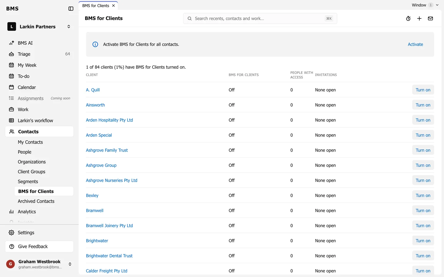This screenshot has width=444, height=277.
Task: Go to My Week in sidebar
Action: click(39, 65)
